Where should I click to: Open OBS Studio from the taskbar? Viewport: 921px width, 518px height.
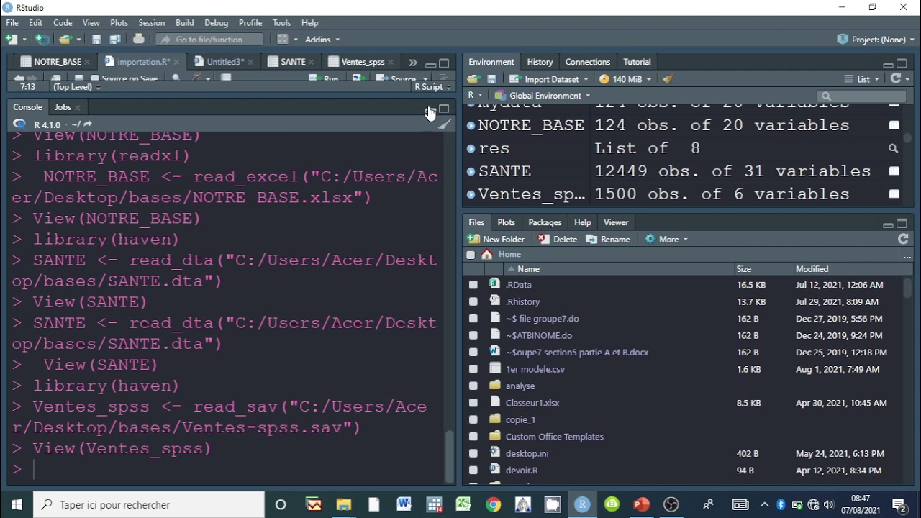click(x=671, y=504)
